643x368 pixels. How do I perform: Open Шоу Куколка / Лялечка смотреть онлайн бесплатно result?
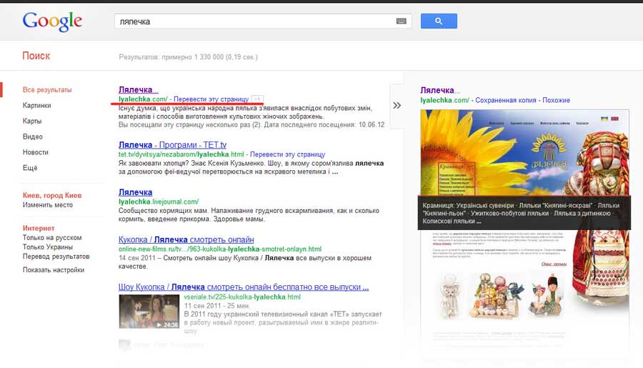click(x=244, y=287)
